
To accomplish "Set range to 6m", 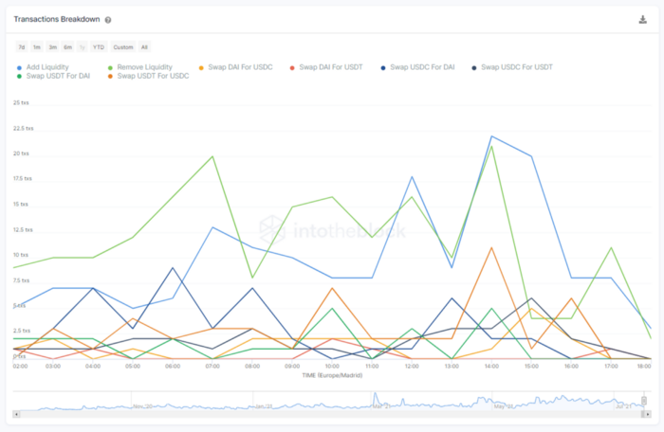I will click(x=67, y=46).
